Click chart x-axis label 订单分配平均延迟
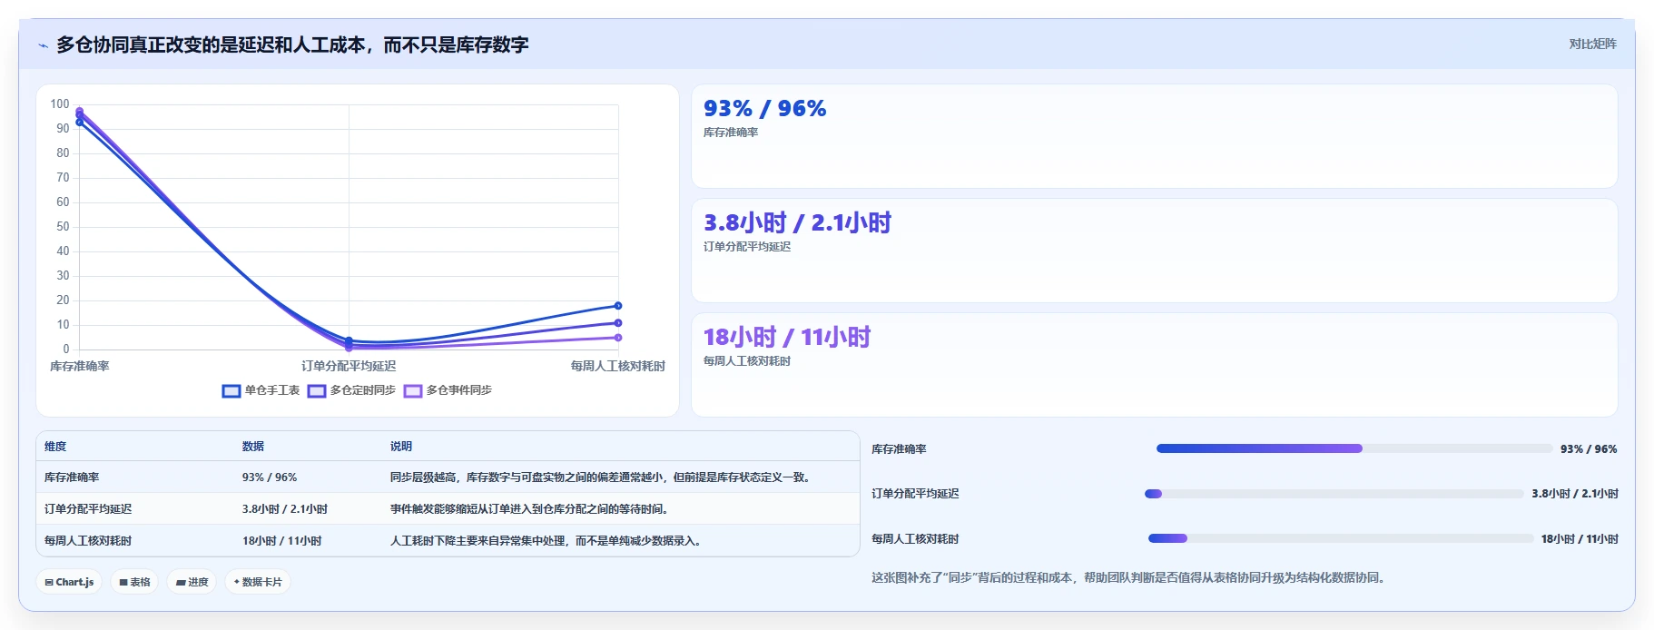Screen dimensions: 1654x630 [349, 366]
